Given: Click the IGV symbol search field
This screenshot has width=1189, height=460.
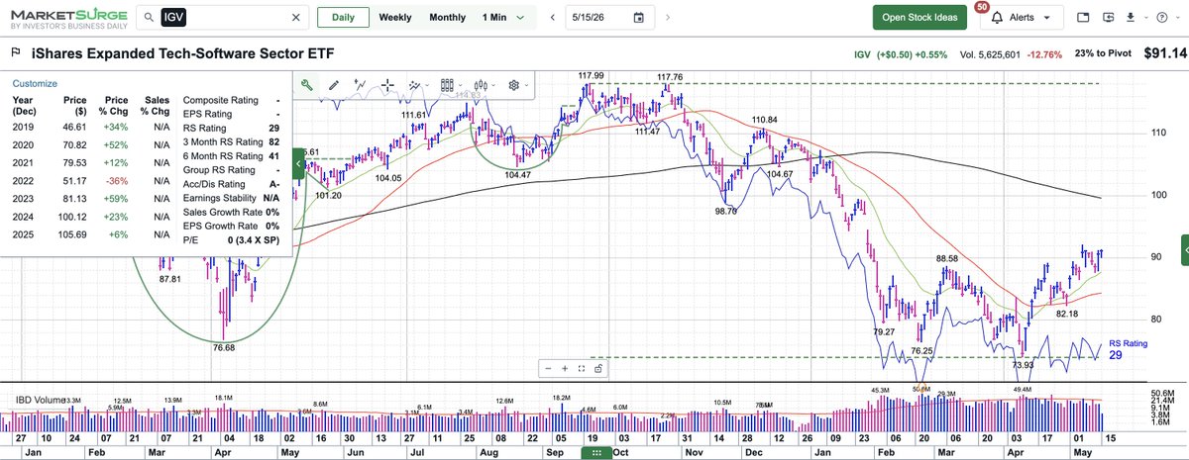Looking at the screenshot, I should click(223, 18).
